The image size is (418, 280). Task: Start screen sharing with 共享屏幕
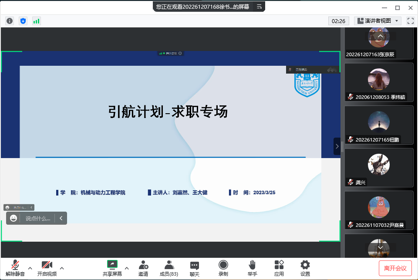[112, 268]
